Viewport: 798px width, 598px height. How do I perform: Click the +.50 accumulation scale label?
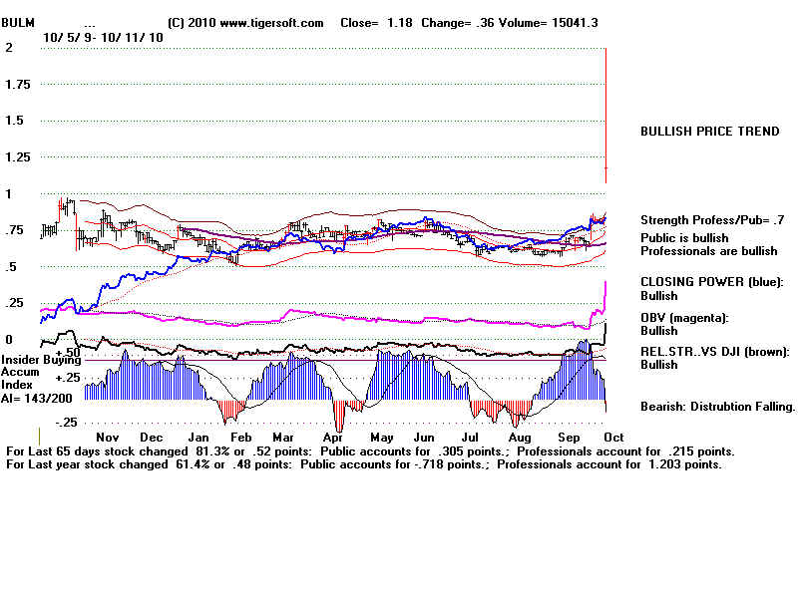click(68, 352)
